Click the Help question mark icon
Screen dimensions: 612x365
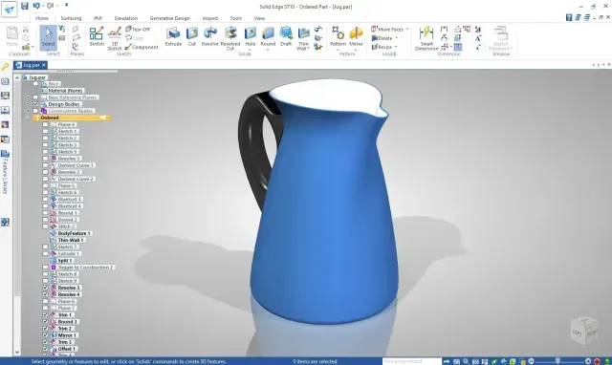(x=569, y=17)
